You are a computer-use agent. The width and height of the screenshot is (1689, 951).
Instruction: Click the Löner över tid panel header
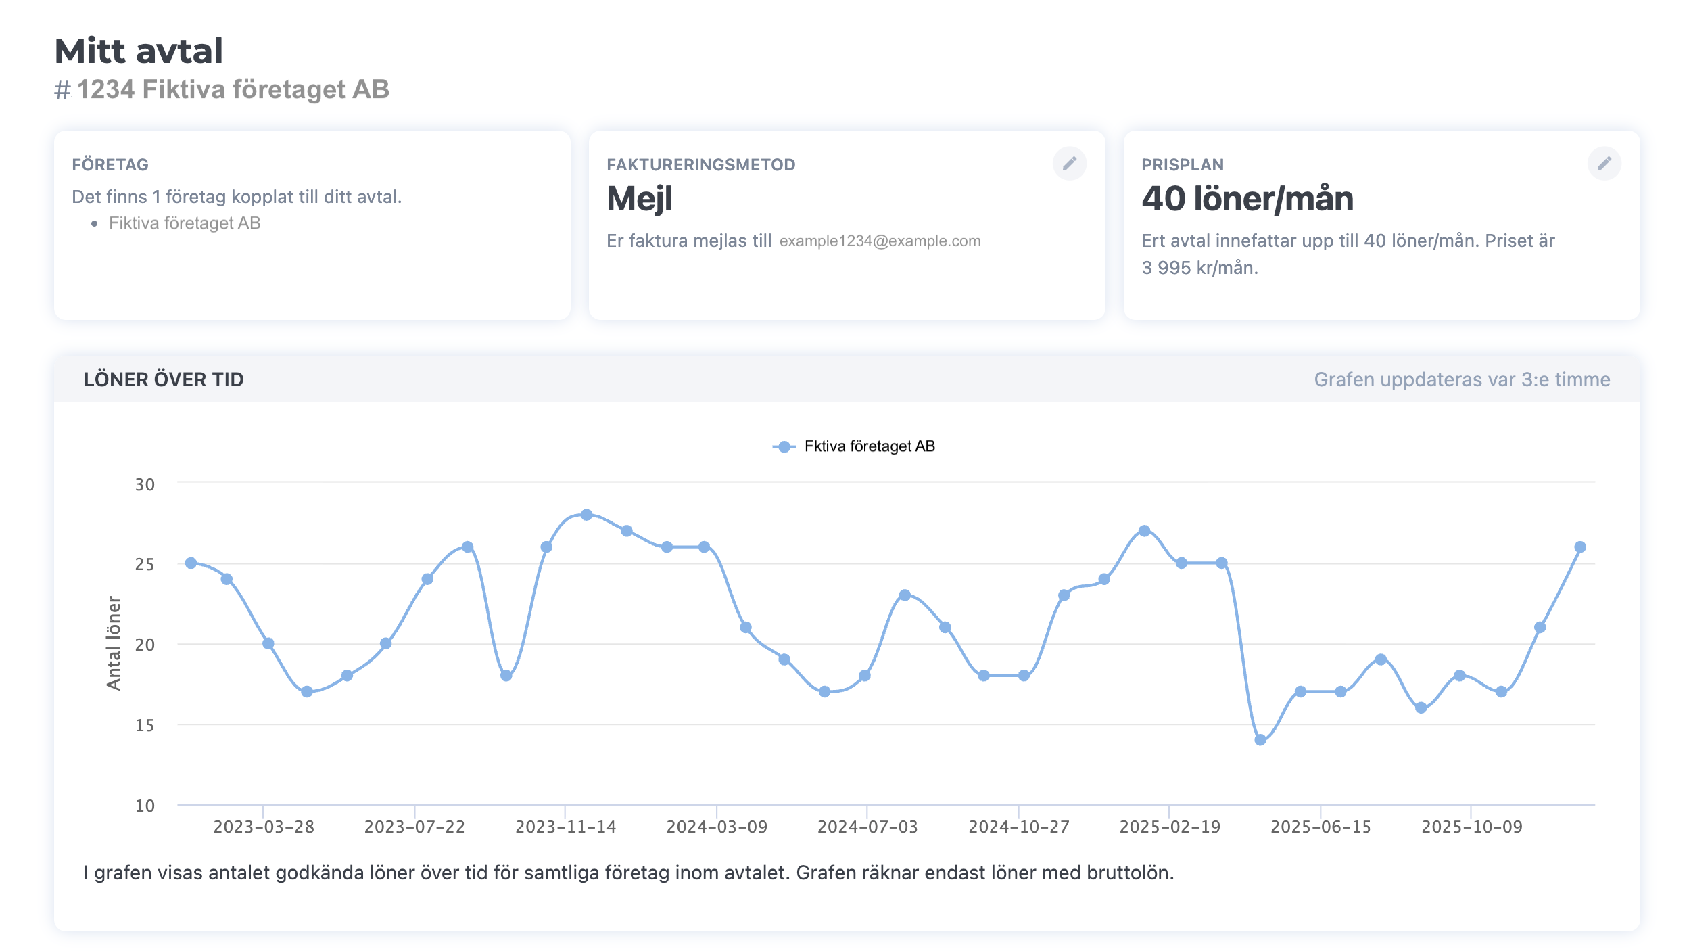point(164,379)
